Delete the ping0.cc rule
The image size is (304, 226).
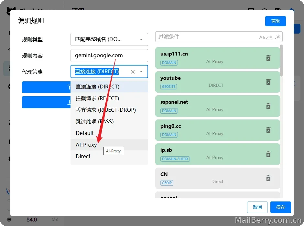pyautogui.click(x=268, y=130)
